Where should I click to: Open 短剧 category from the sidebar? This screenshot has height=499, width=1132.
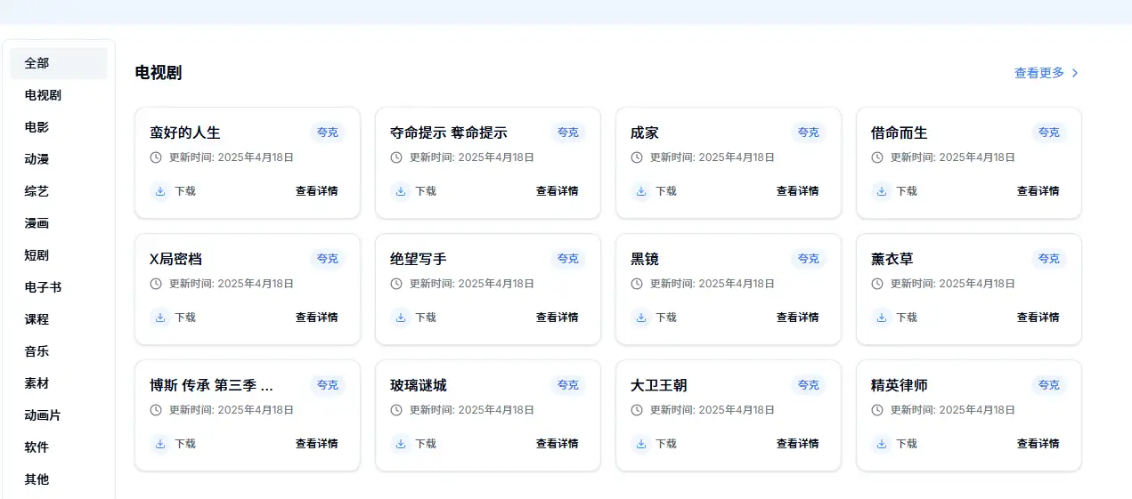[x=37, y=255]
